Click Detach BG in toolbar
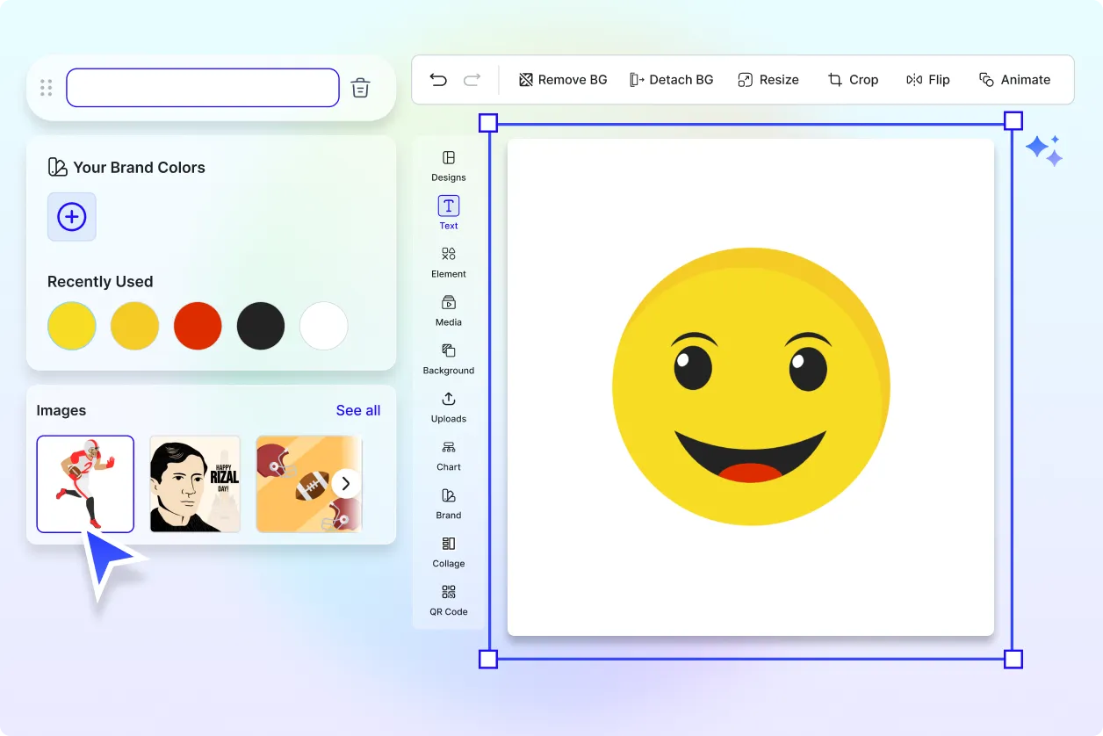Viewport: 1103px width, 736px height. (671, 80)
